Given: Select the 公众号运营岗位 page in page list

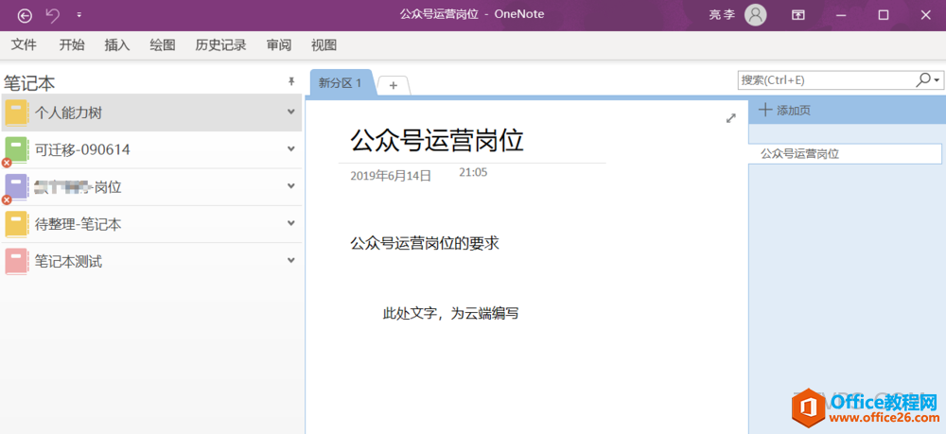Looking at the screenshot, I should [844, 153].
